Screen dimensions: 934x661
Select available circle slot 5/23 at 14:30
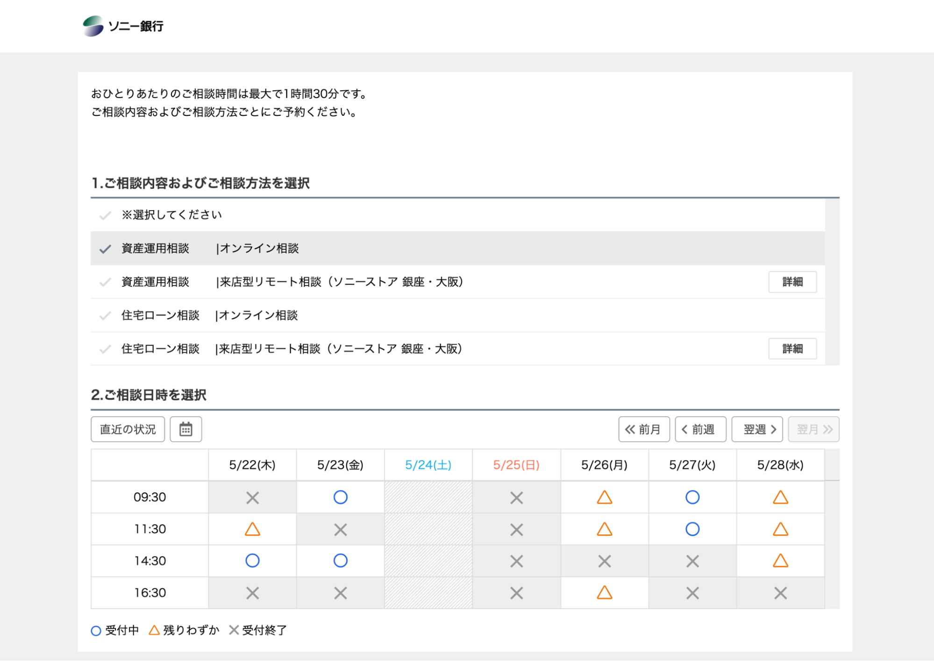coord(341,561)
